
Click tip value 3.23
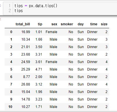[x=39, y=99]
